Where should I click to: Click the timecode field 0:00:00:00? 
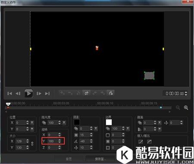pos(175,93)
